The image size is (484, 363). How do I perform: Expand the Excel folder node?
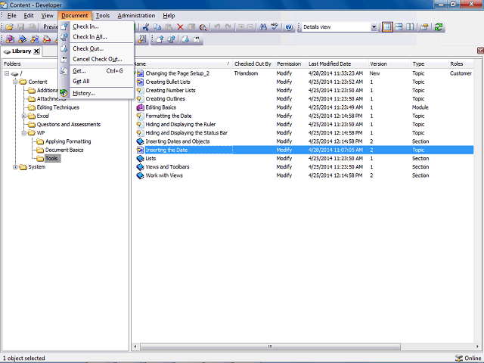(x=23, y=116)
